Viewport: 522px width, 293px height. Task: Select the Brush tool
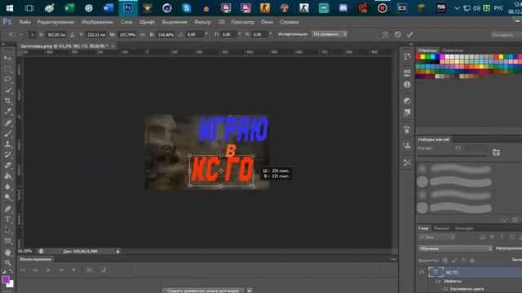tap(7, 133)
